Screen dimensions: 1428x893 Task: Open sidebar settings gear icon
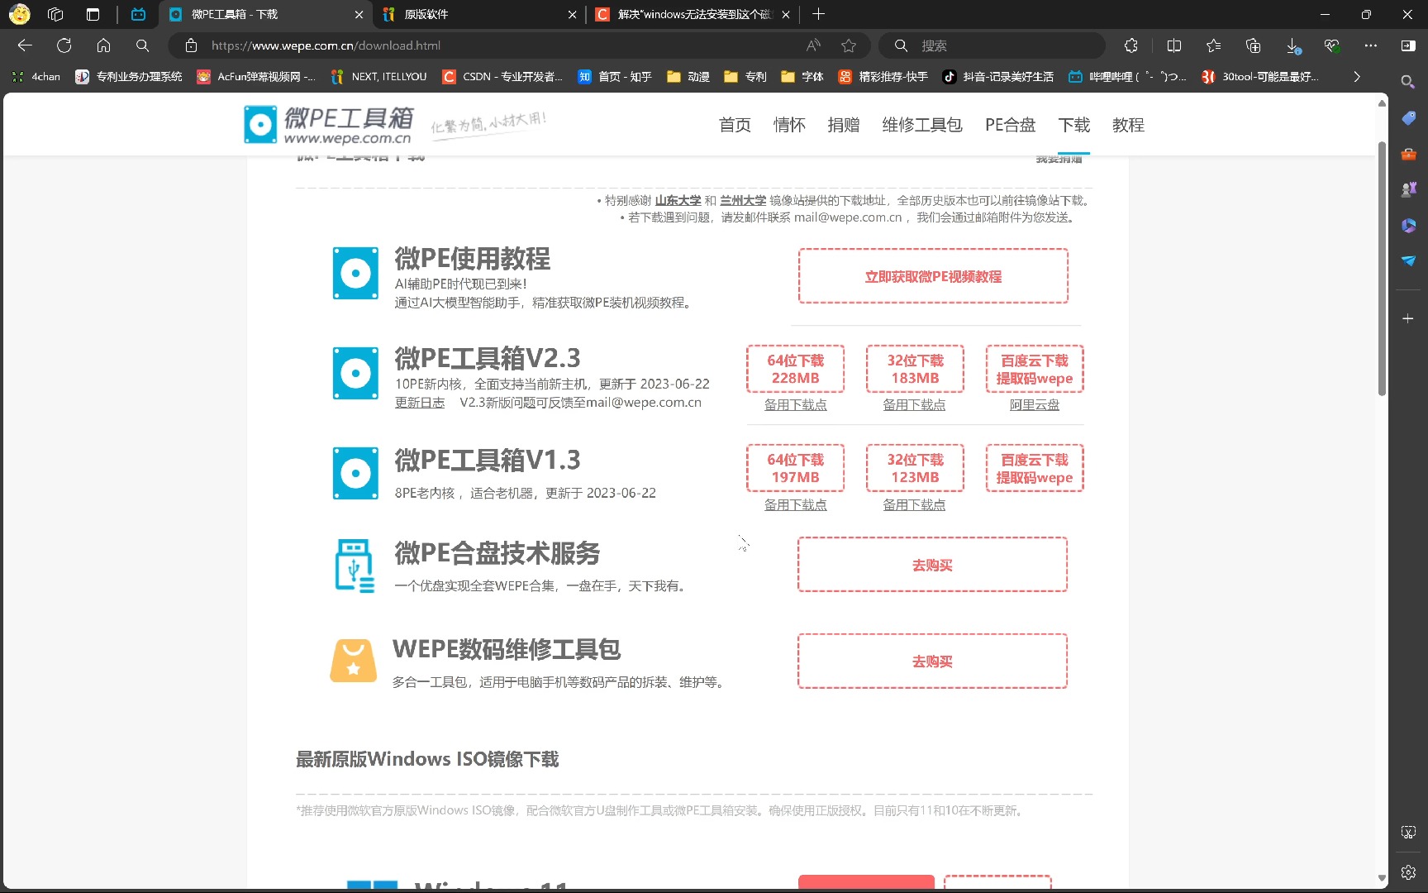[1408, 872]
